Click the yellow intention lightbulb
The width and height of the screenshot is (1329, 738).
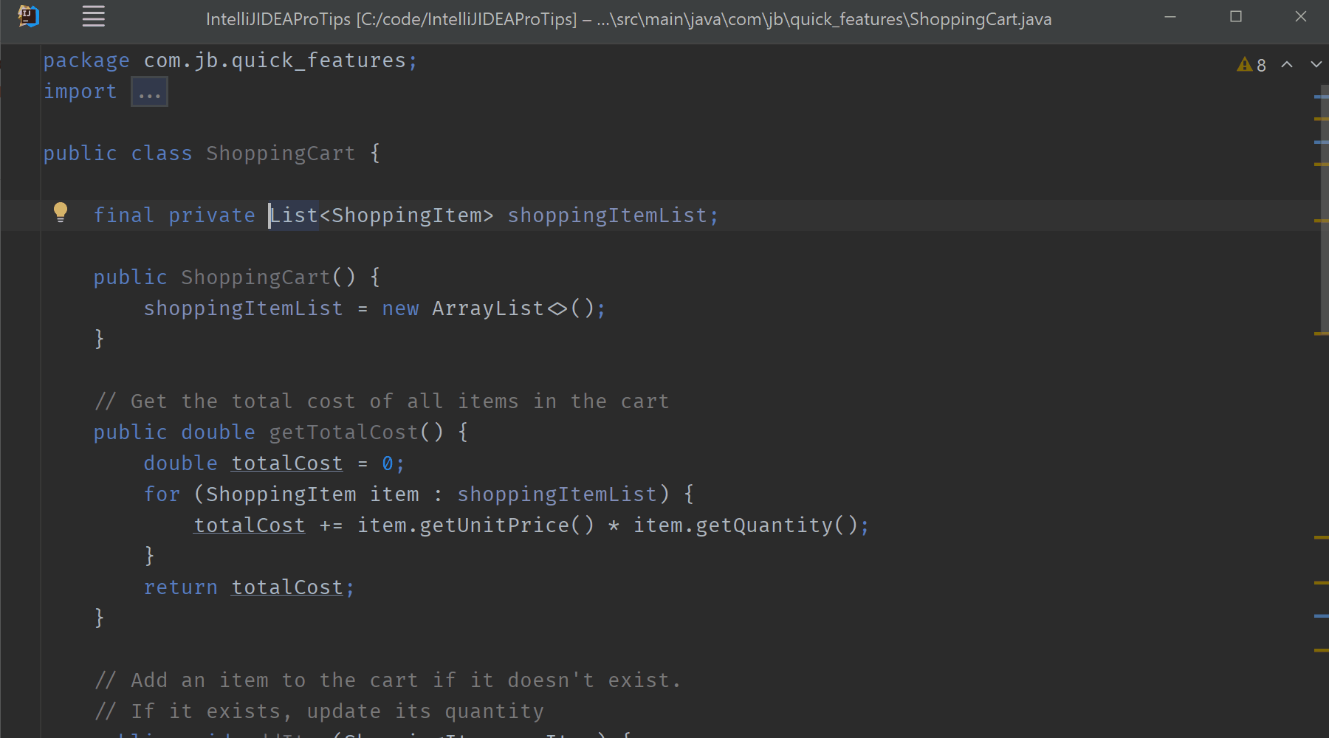(x=61, y=213)
